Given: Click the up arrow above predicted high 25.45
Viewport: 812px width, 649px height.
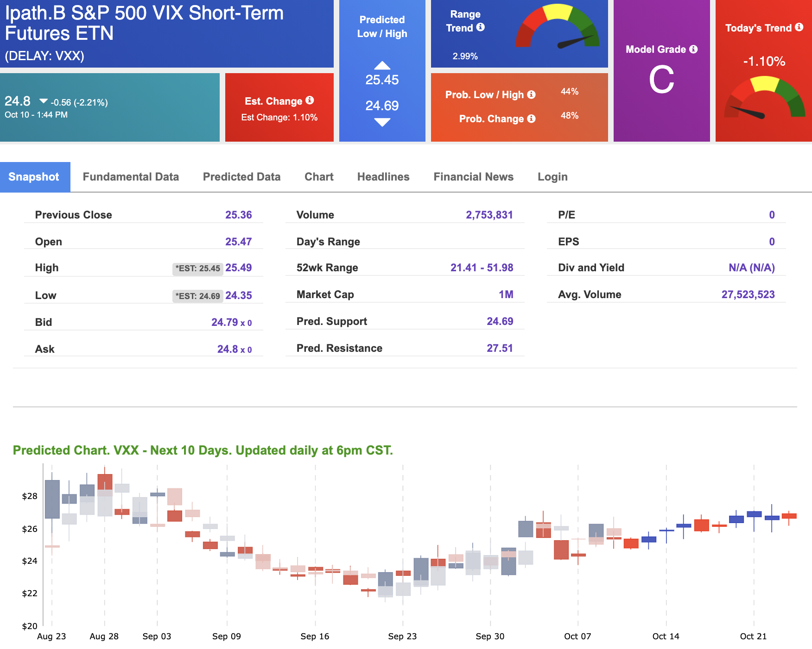Looking at the screenshot, I should pyautogui.click(x=382, y=65).
